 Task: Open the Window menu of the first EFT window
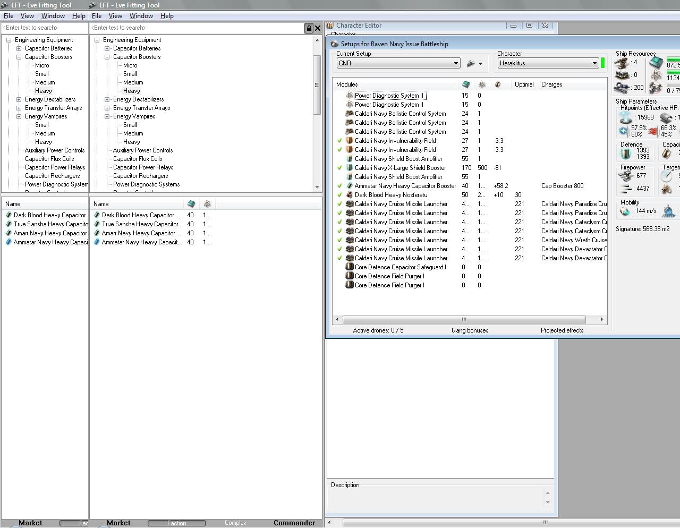click(53, 16)
